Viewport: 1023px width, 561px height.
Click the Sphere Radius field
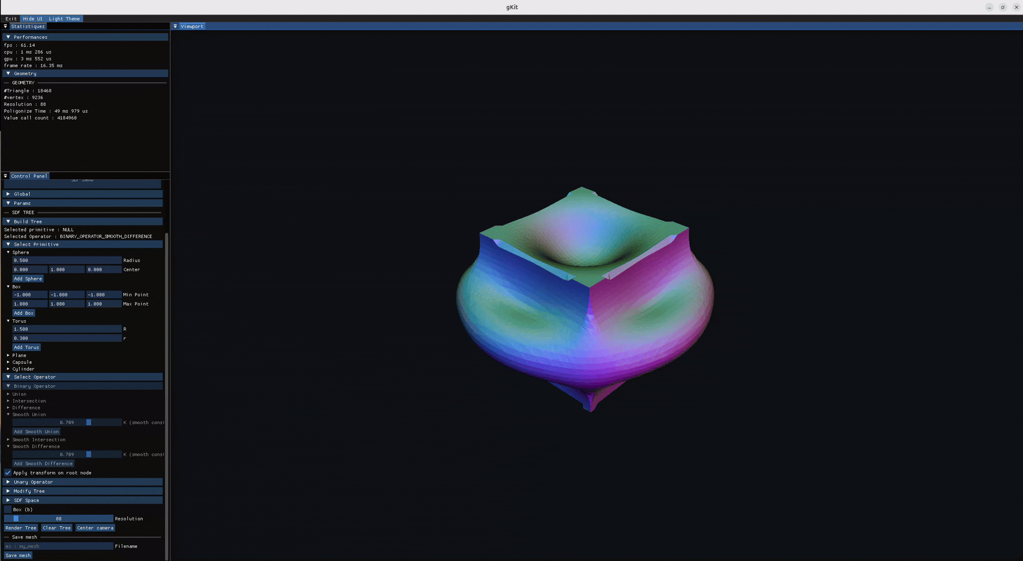67,261
